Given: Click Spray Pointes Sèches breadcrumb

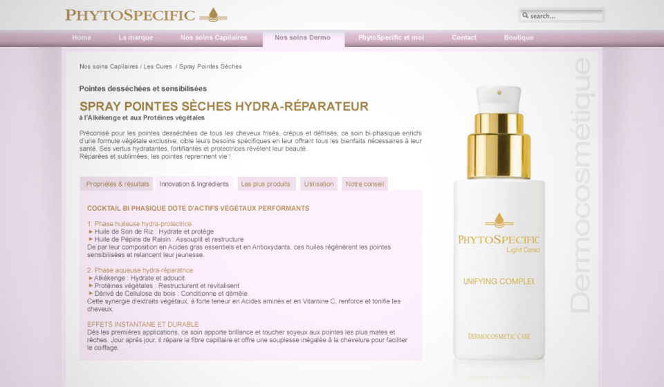Looking at the screenshot, I should (210, 66).
